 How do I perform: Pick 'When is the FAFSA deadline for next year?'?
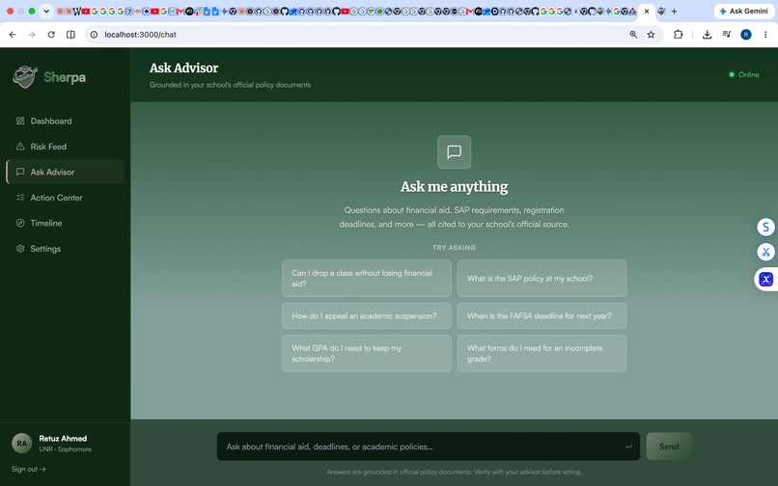(542, 316)
